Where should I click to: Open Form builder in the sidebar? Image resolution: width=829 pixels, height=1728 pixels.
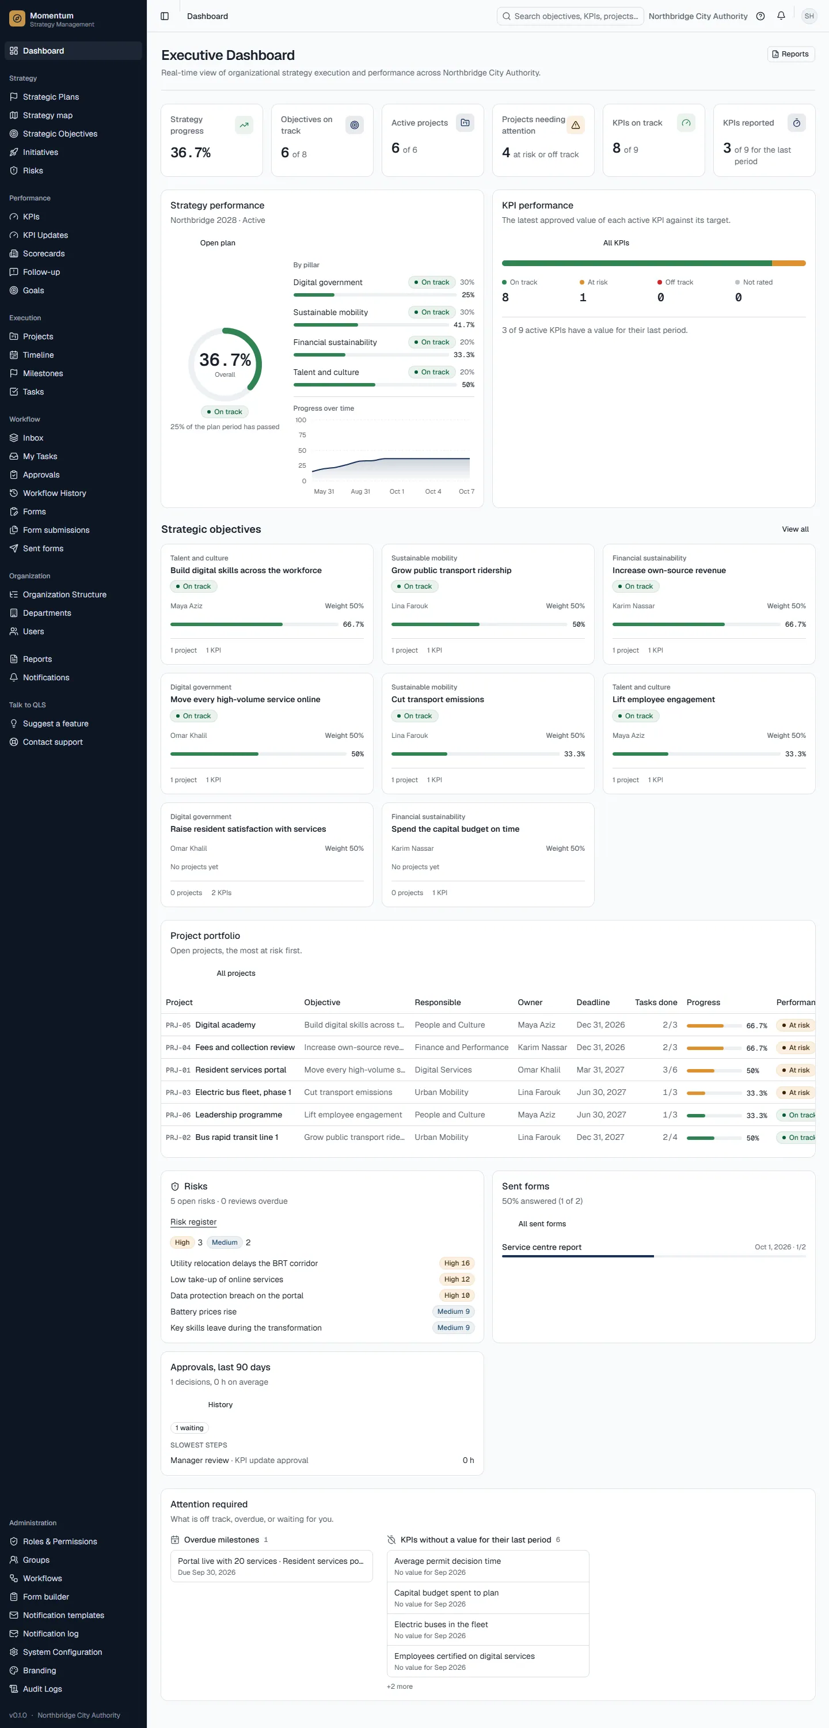[73, 1597]
